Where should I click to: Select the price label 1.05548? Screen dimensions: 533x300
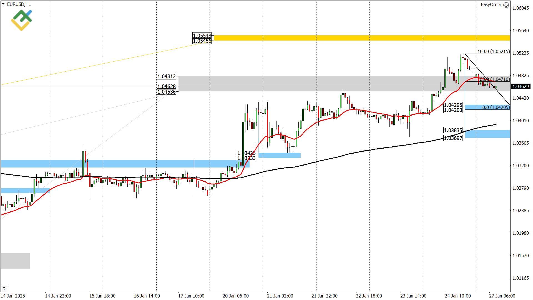pos(202,36)
